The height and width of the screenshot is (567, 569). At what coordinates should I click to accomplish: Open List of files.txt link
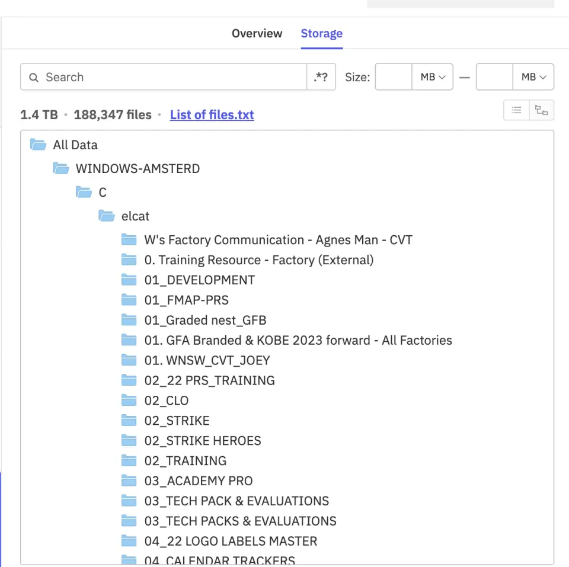212,115
